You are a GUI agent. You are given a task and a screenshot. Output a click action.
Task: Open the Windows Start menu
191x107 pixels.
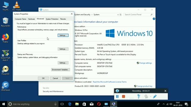pos(4,104)
